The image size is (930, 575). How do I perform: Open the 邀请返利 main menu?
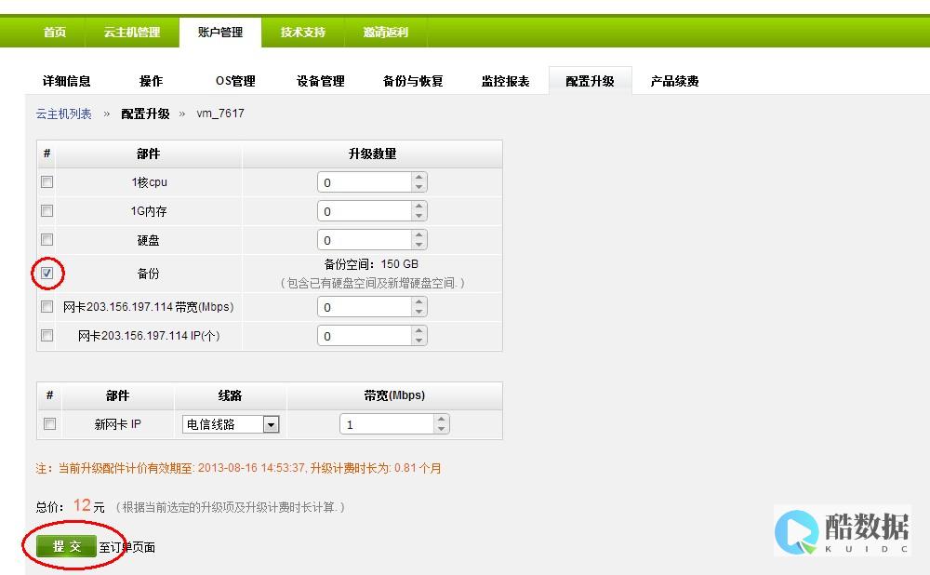[386, 32]
